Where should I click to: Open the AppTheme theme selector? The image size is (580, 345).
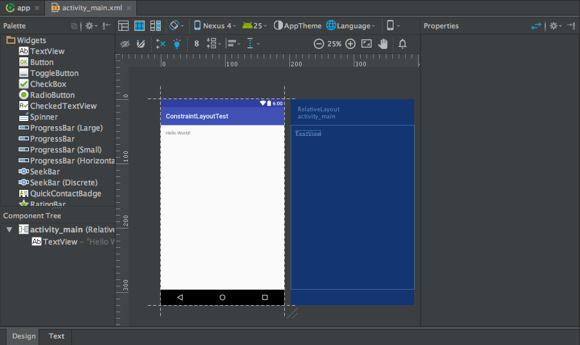pos(298,26)
